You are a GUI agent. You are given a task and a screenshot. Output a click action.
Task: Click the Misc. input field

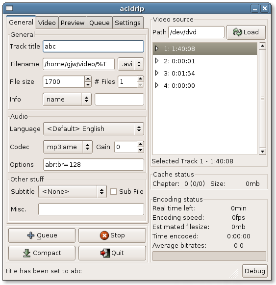[91, 209]
